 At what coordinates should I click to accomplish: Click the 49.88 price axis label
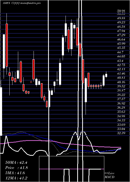click(121, 18)
